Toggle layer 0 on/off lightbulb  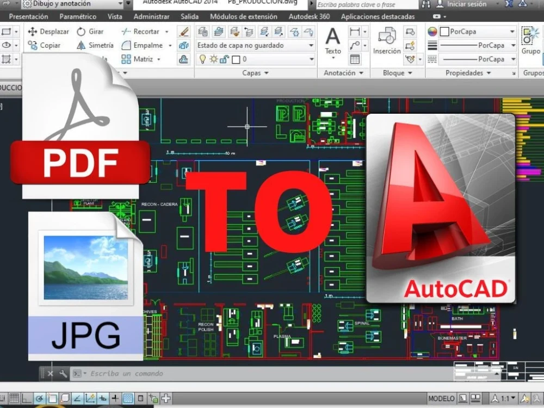(x=202, y=59)
